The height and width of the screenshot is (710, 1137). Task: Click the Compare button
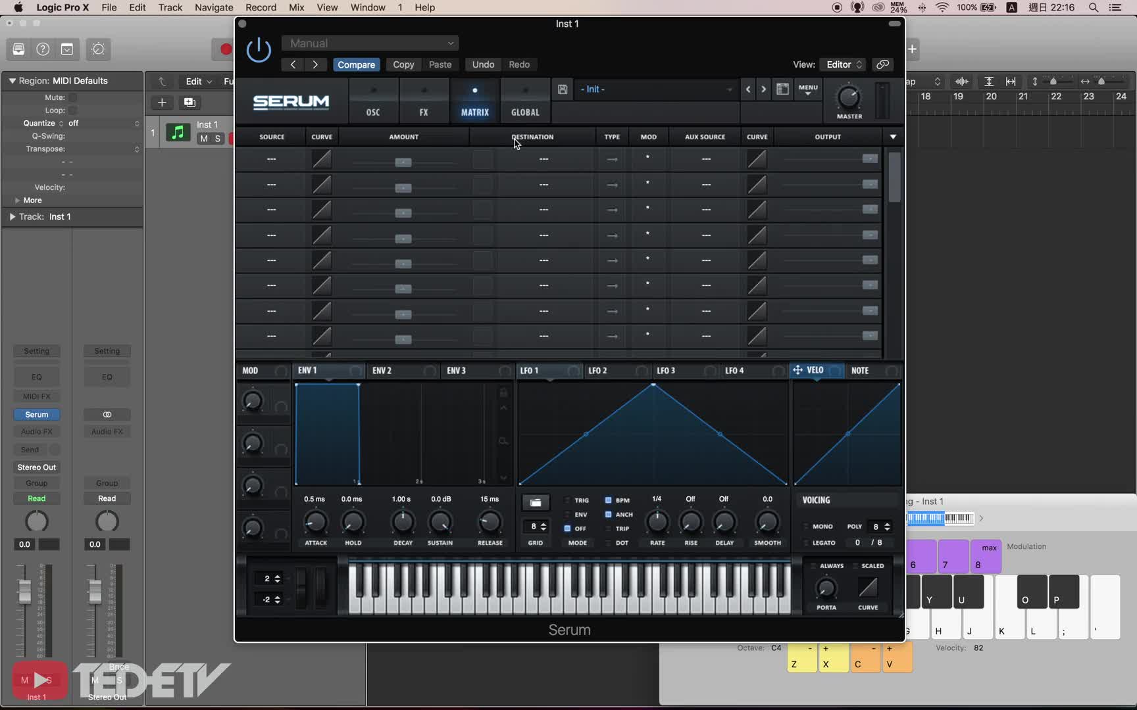tap(356, 64)
